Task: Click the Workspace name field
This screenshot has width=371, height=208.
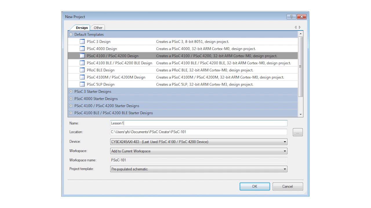Action: click(199, 160)
